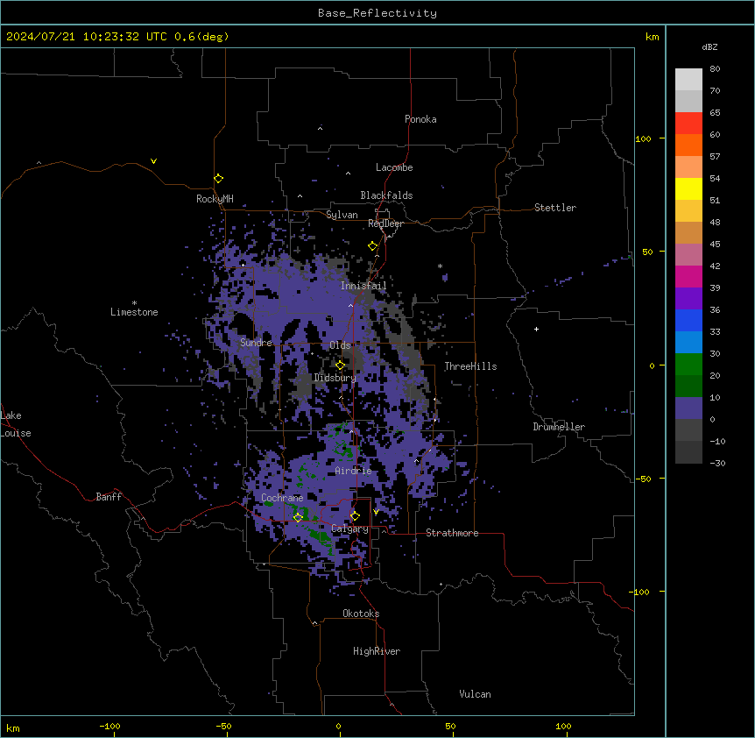
Task: Select the Sylvan map label
Action: [x=342, y=215]
